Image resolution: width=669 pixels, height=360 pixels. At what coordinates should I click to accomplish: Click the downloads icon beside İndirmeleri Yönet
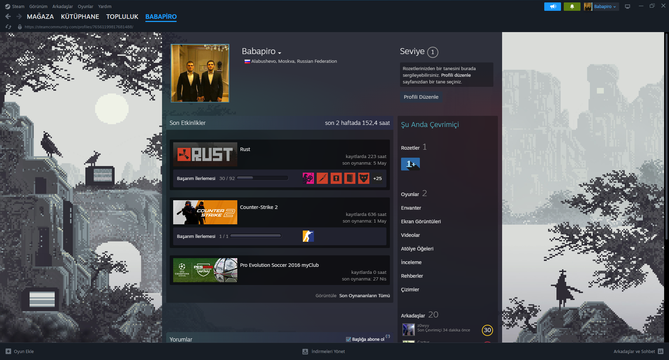305,351
